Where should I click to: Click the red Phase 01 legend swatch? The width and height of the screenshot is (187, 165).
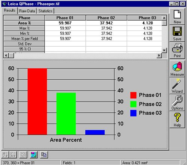point(133,95)
